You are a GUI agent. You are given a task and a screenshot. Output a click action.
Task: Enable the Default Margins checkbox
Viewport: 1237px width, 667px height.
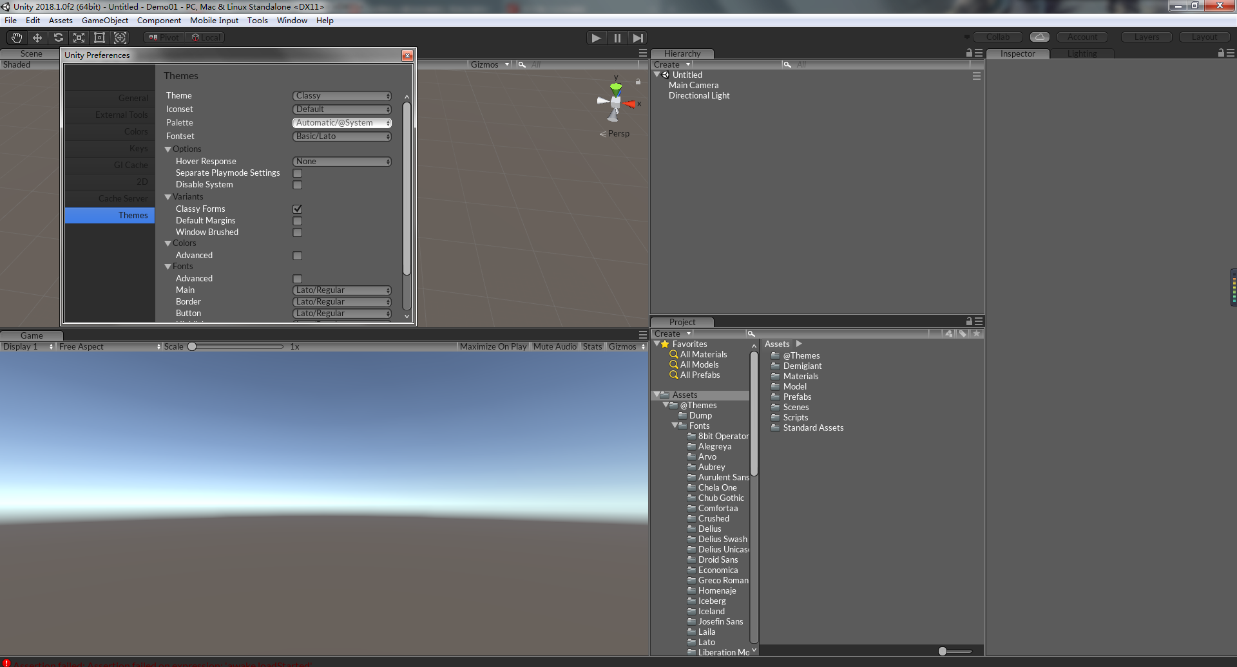pyautogui.click(x=297, y=221)
